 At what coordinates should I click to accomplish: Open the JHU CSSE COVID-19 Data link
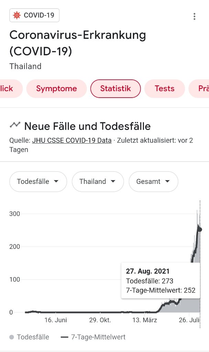pyautogui.click(x=72, y=140)
